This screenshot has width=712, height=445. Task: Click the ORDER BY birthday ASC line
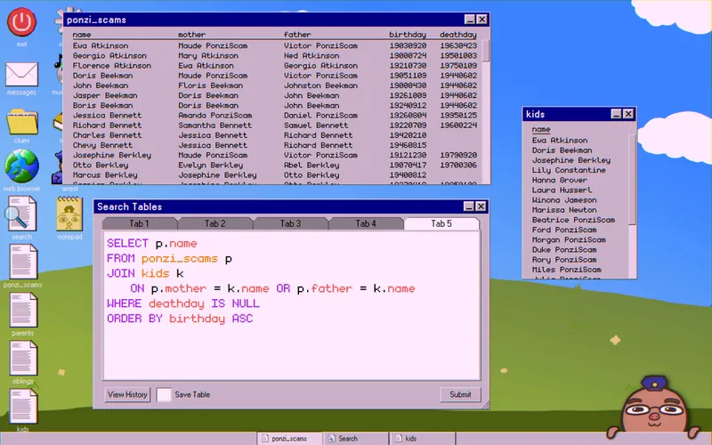coord(180,319)
